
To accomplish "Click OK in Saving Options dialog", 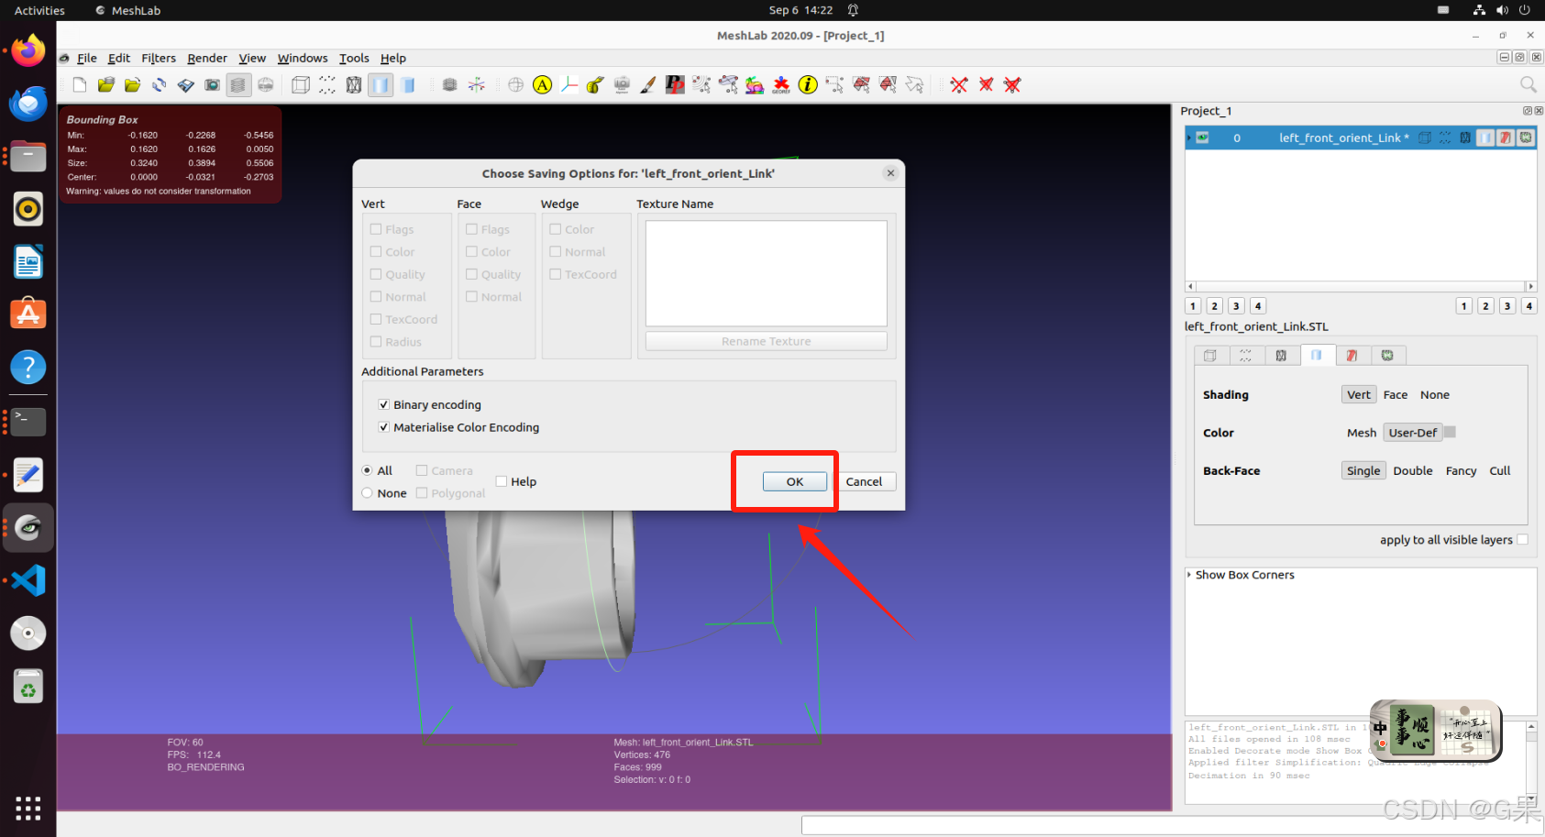I will (795, 481).
